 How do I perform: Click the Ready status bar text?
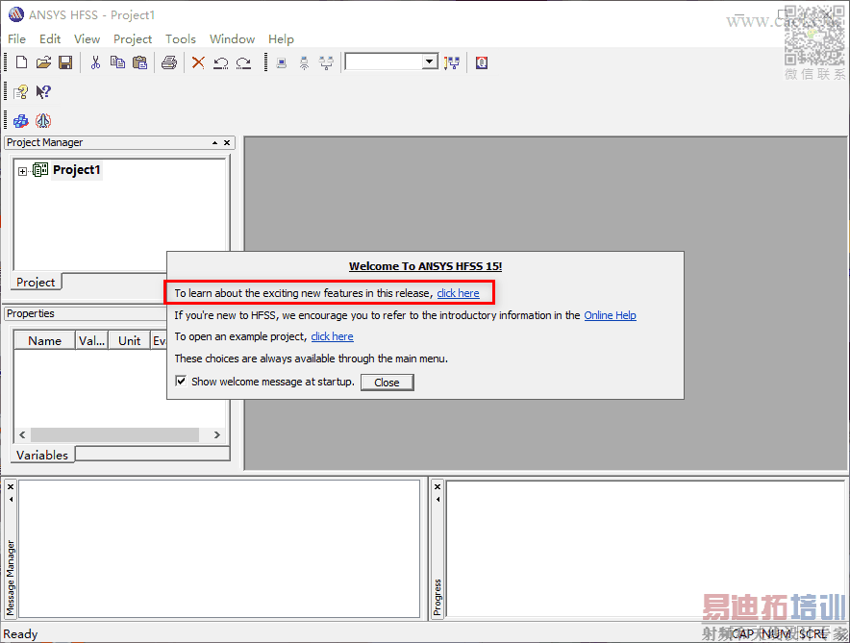pos(20,633)
